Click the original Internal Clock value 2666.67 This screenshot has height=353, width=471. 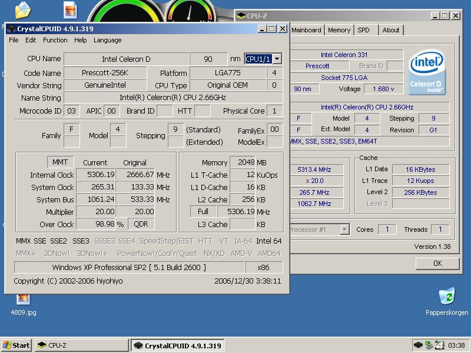135,175
